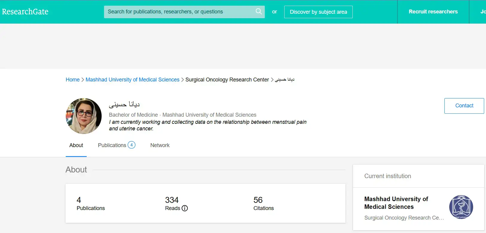Click the 4 Publications statistic in the About card
The image size is (486, 233).
click(x=91, y=203)
